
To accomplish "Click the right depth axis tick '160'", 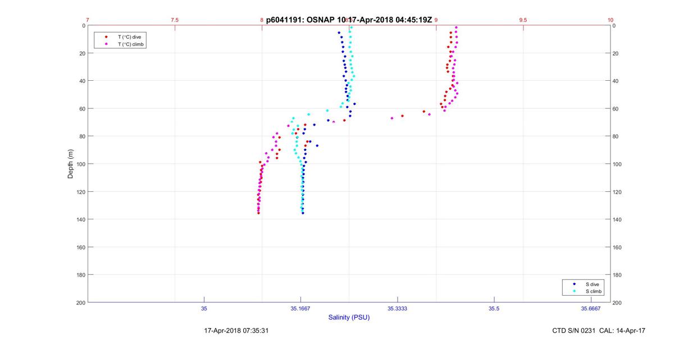I will [x=618, y=247].
